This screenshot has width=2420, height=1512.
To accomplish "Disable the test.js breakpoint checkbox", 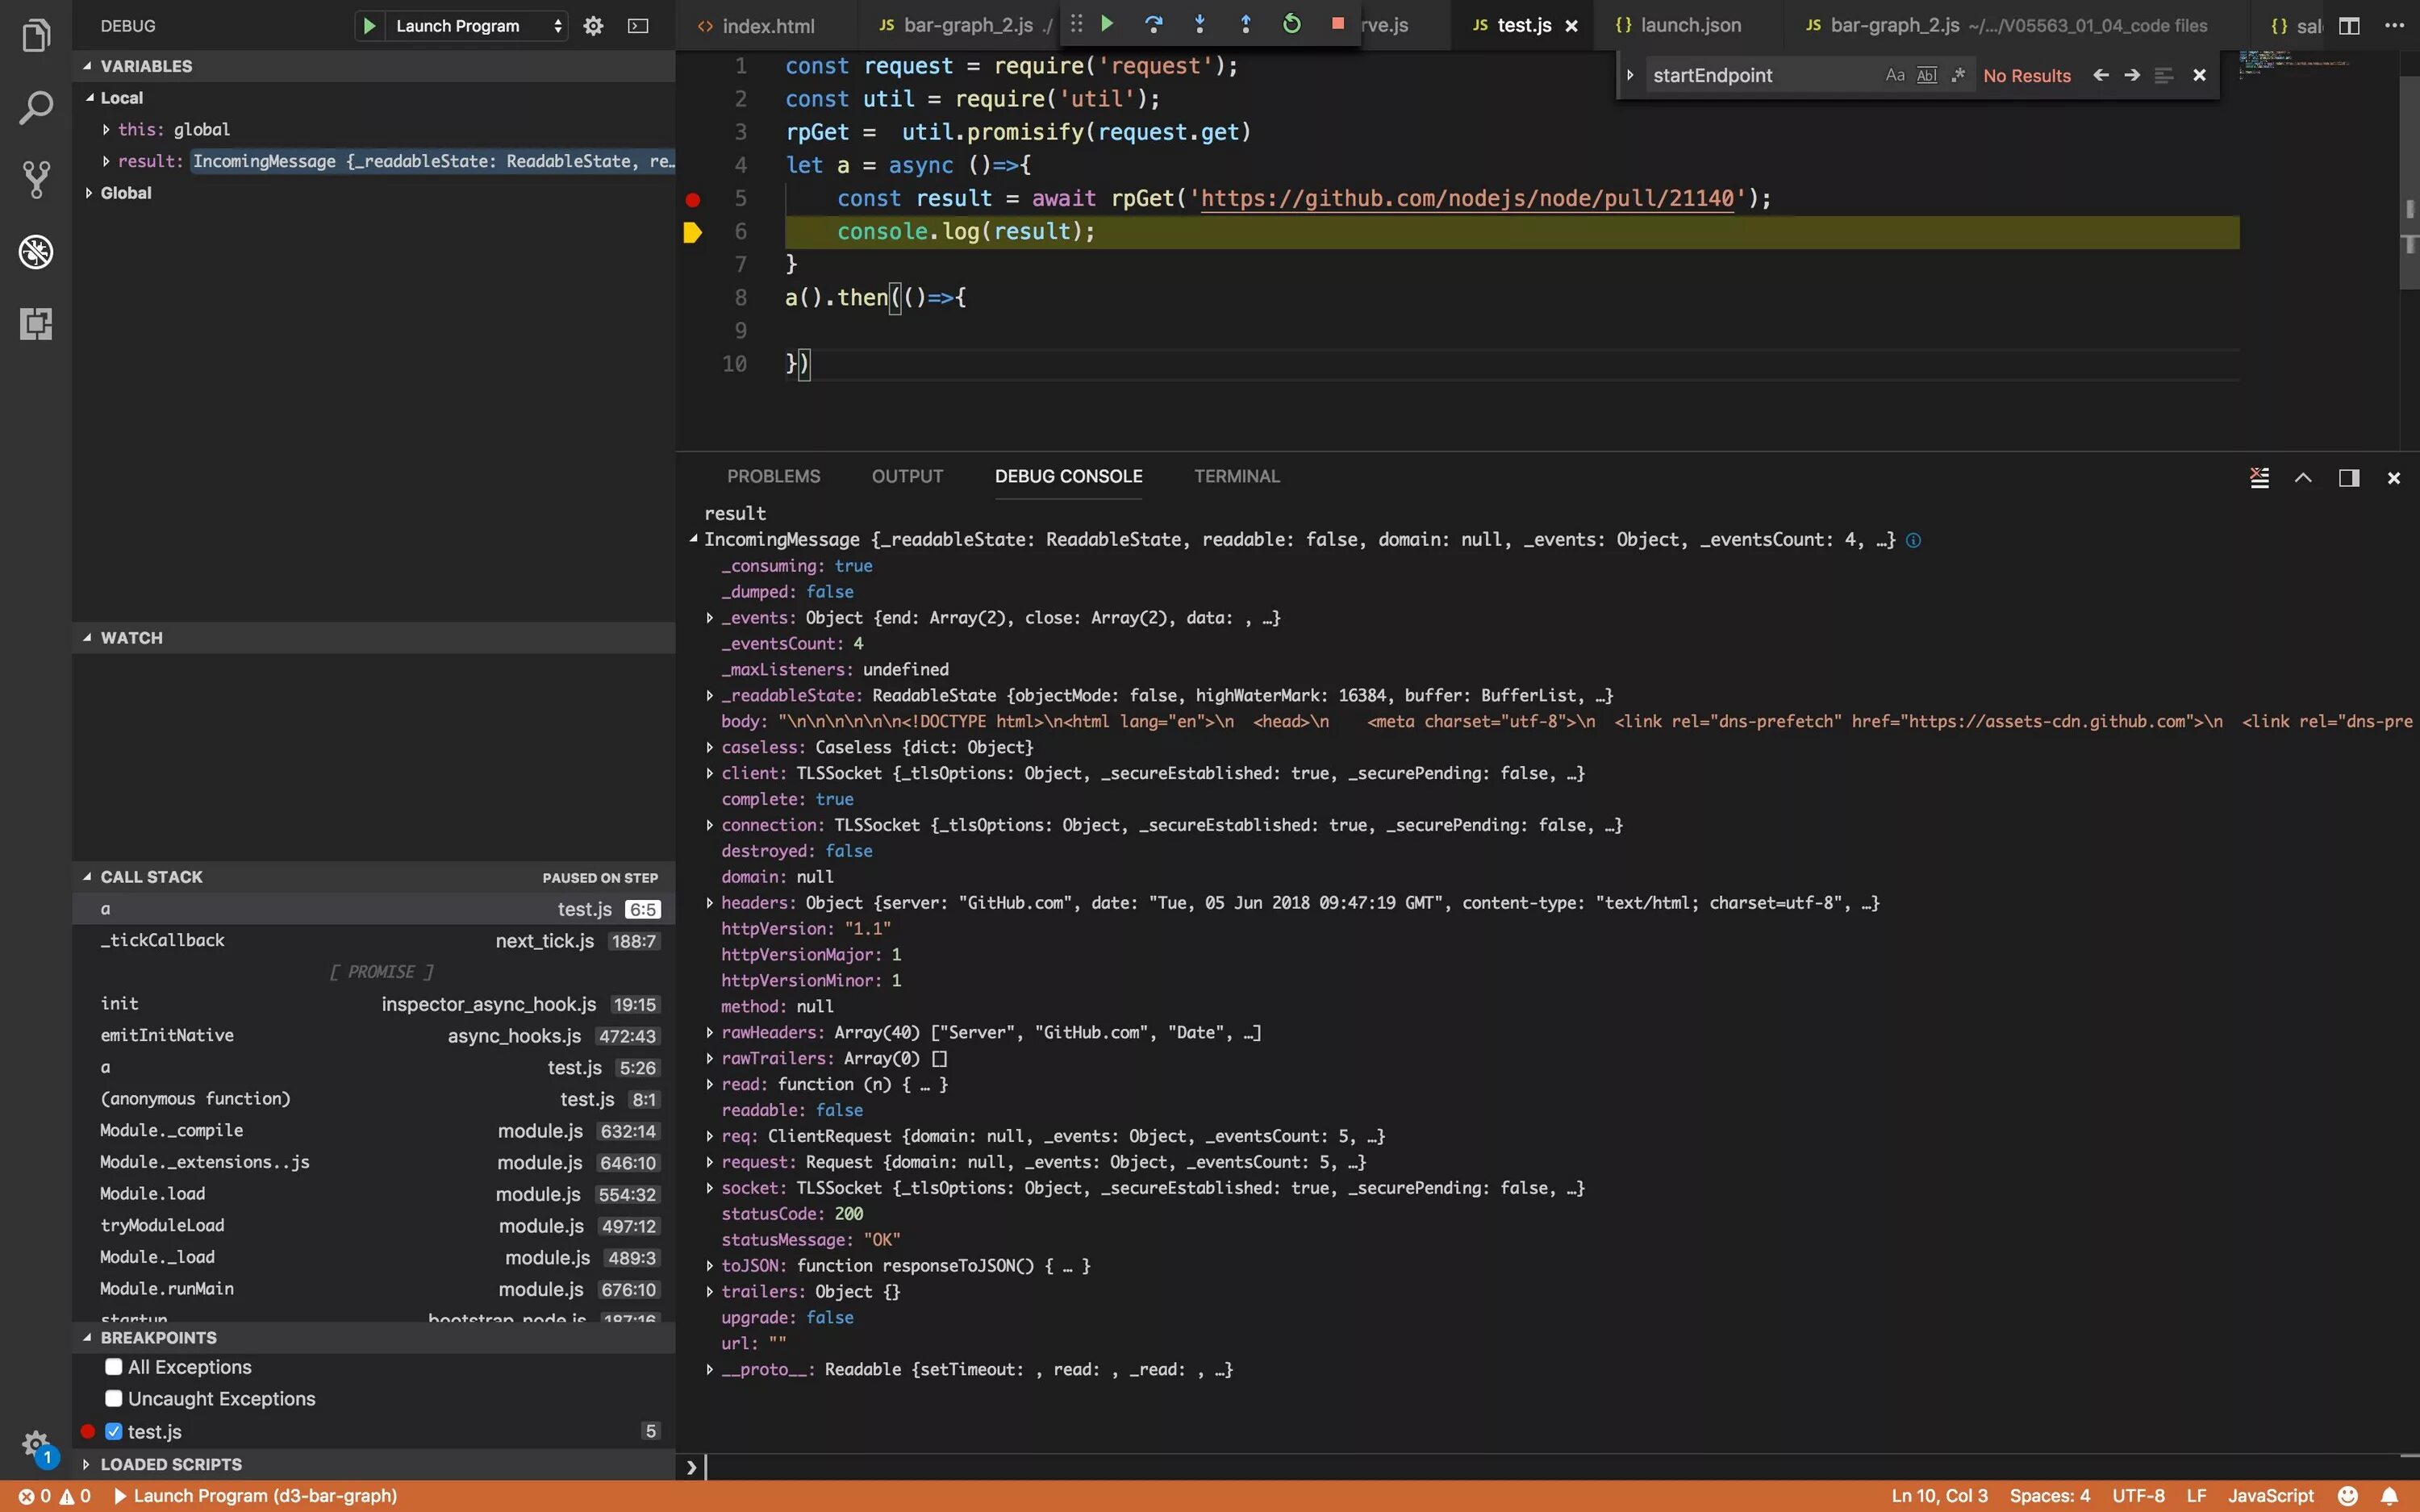I will (114, 1431).
